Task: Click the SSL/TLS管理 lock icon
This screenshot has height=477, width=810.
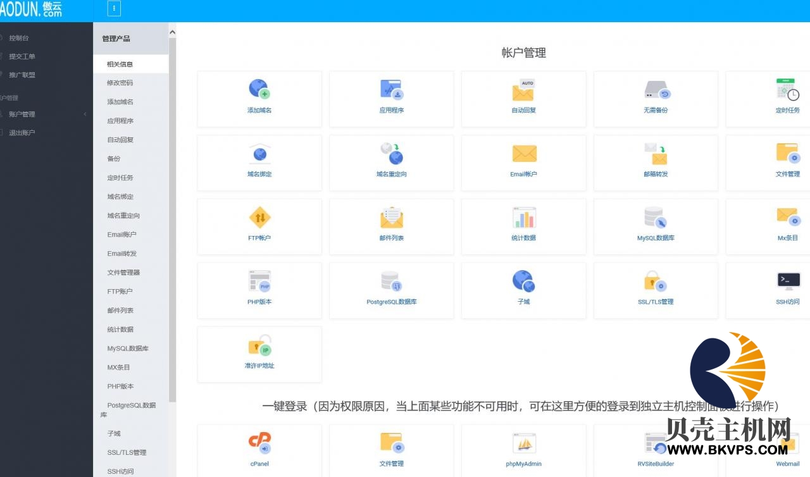Action: pyautogui.click(x=655, y=282)
